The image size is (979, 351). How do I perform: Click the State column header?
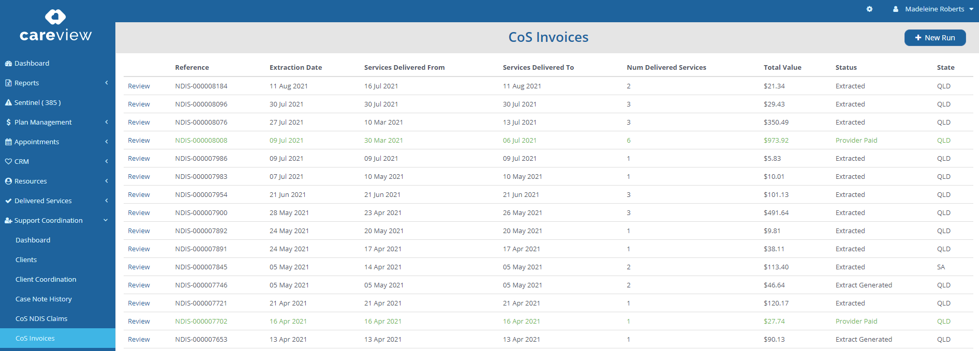[x=945, y=68]
